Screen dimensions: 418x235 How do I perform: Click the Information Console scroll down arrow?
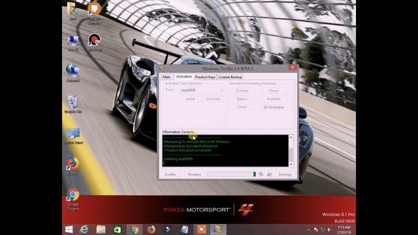[291, 164]
